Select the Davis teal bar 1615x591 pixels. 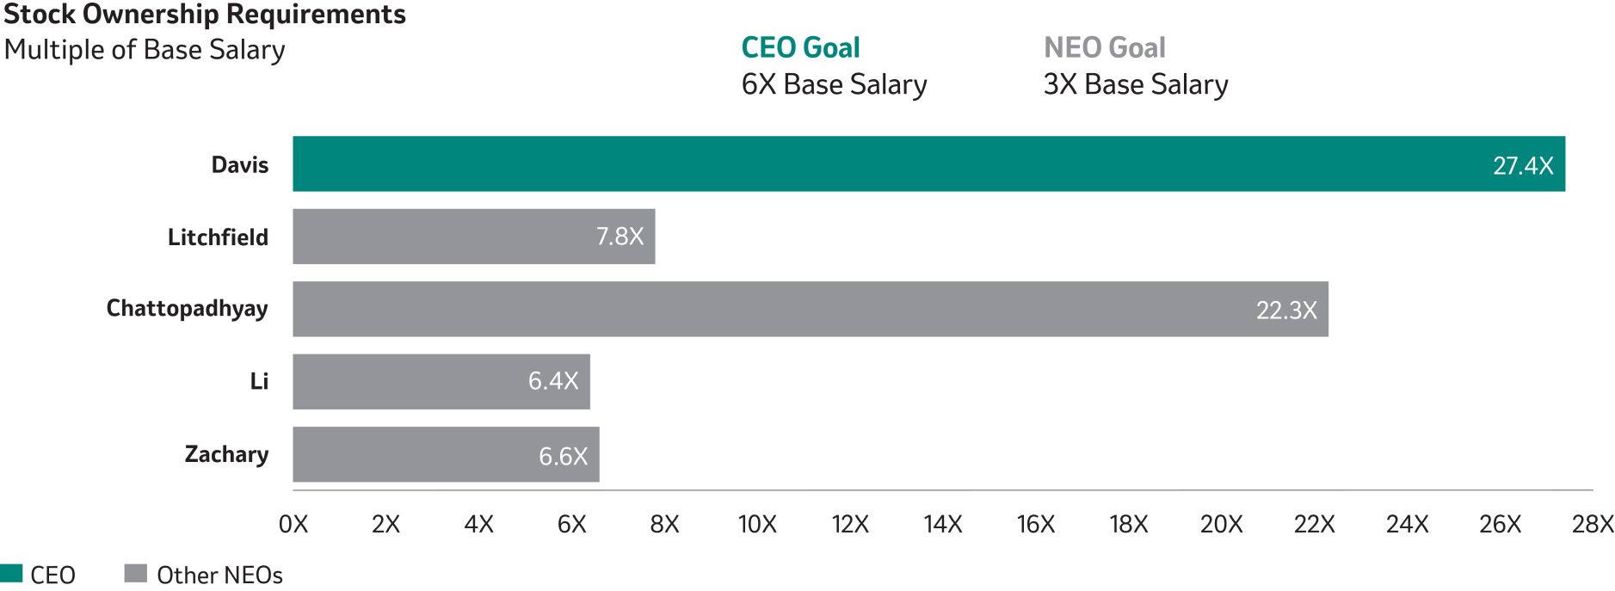pos(929,163)
